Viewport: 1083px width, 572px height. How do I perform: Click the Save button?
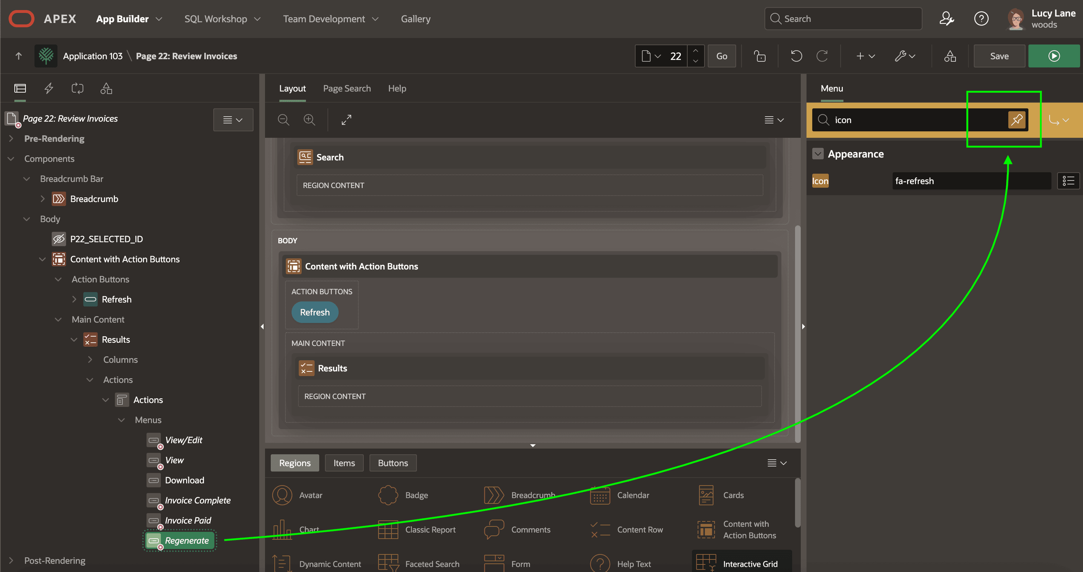tap(999, 56)
